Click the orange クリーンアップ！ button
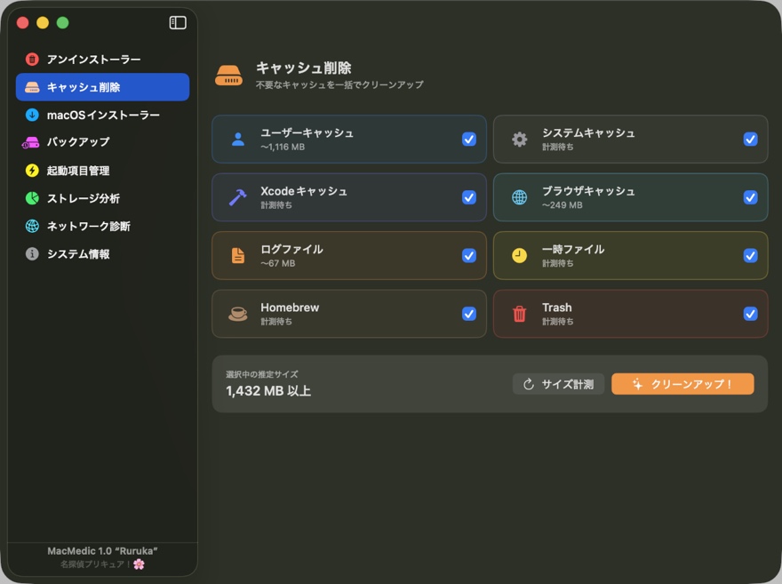782x584 pixels. pyautogui.click(x=682, y=384)
